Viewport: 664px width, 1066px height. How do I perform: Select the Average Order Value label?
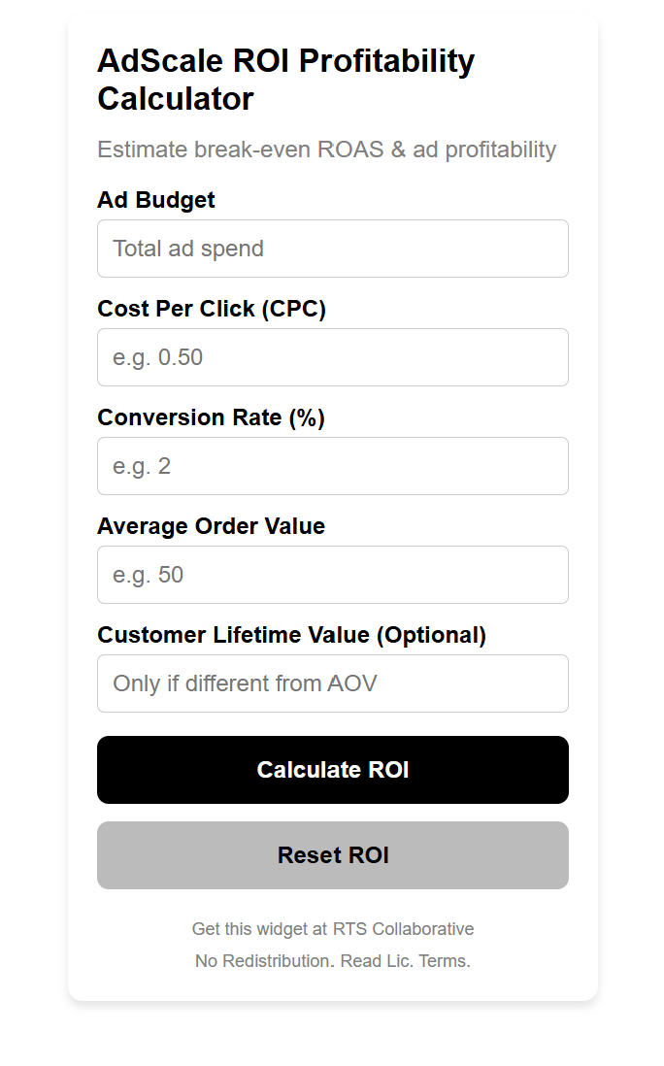click(211, 526)
